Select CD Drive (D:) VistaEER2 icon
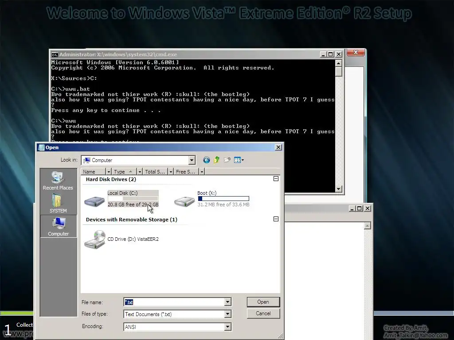454x340 pixels. click(94, 240)
